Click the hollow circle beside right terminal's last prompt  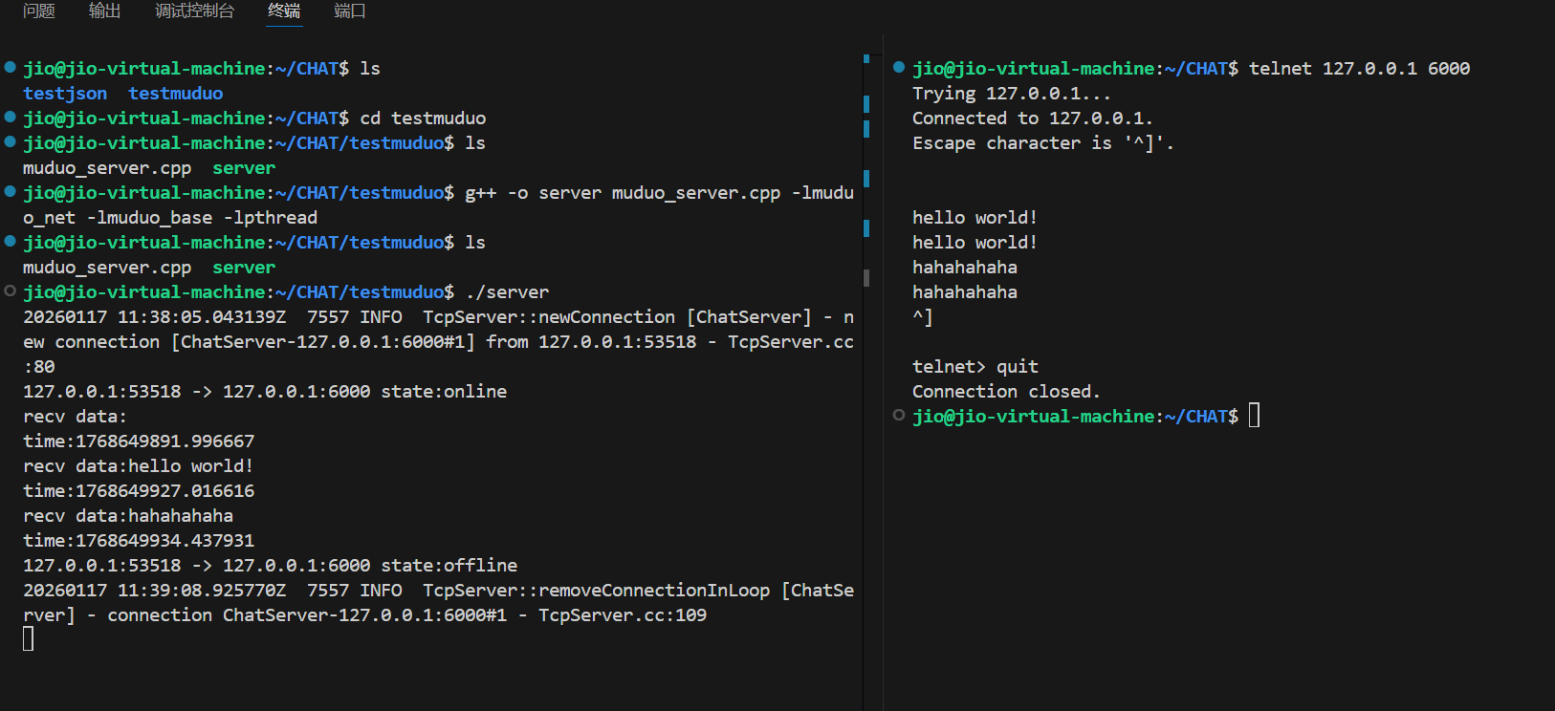pos(899,415)
